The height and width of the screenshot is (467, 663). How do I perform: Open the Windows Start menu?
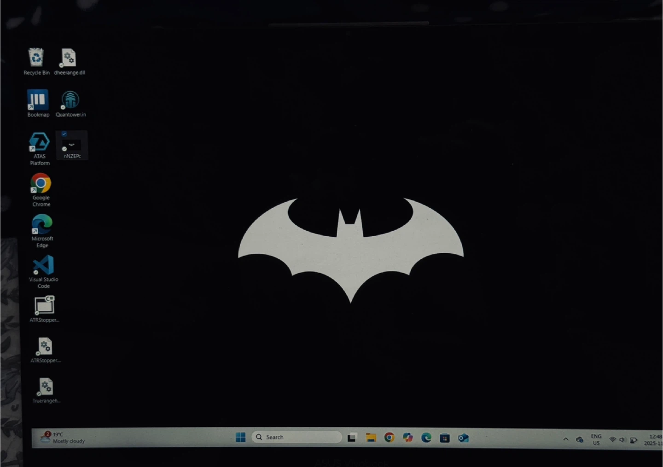point(240,437)
